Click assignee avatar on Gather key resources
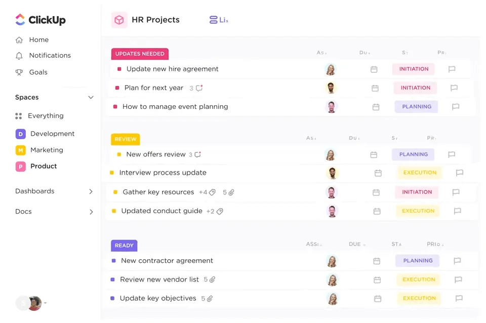Image resolution: width=486 pixels, height=323 pixels. [x=332, y=192]
